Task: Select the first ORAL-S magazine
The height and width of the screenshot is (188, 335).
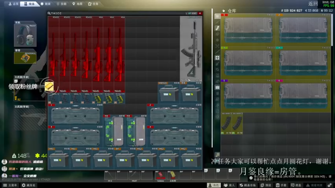Action: click(x=54, y=98)
